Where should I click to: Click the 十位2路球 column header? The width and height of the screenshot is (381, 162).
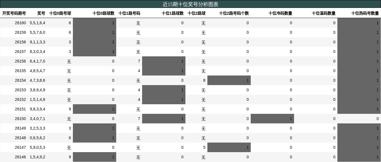click(x=196, y=13)
